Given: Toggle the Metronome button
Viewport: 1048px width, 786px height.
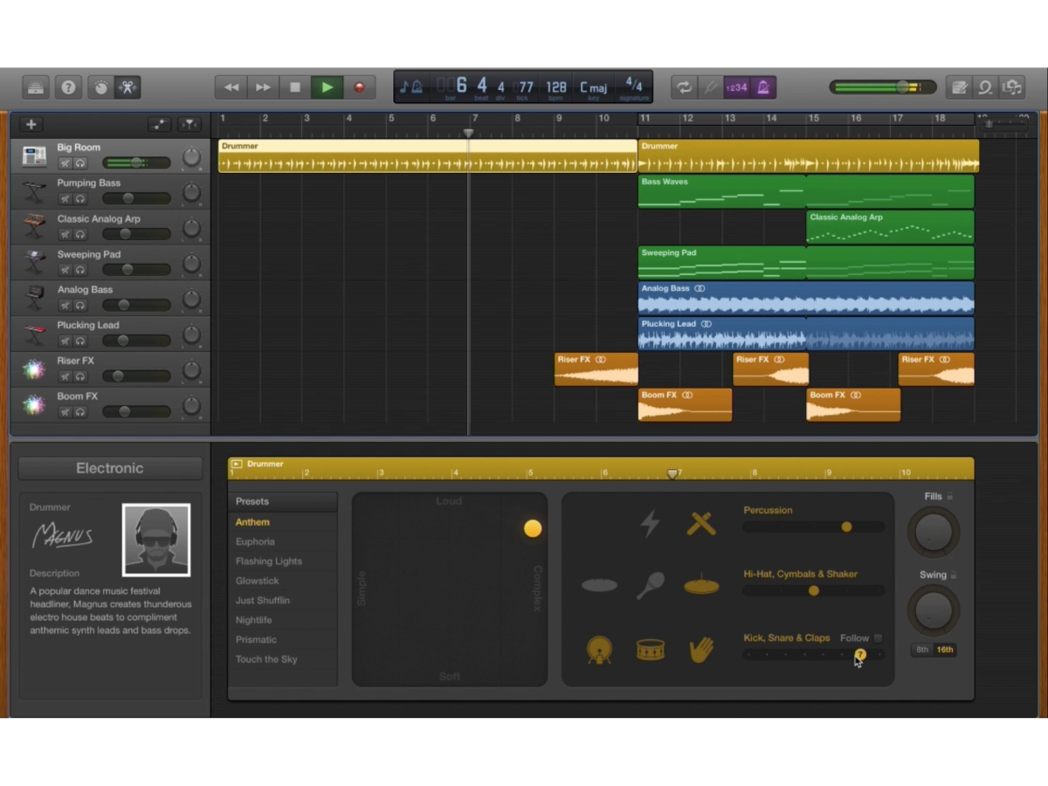Looking at the screenshot, I should pos(763,87).
